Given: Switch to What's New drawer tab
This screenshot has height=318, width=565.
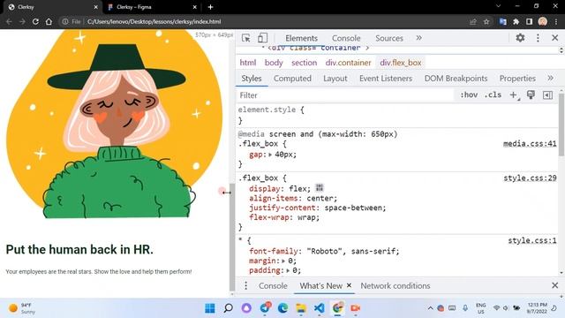Looking at the screenshot, I should point(320,286).
